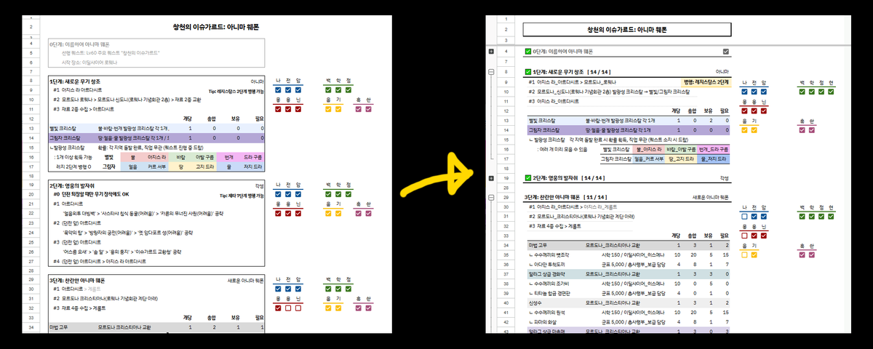Select 수수께끼의 뼛조각 row

[627, 254]
